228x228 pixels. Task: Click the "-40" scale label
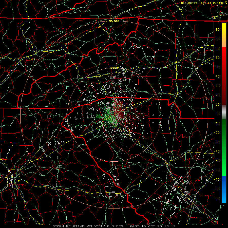point(217,151)
